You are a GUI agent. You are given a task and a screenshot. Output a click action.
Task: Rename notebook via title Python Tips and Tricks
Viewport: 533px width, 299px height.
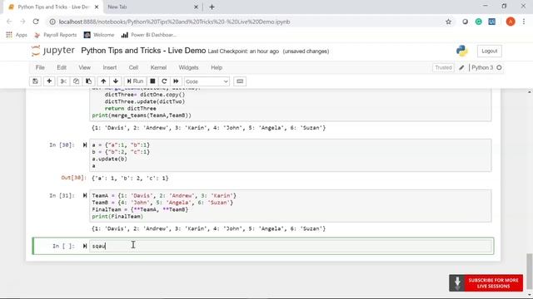point(143,51)
